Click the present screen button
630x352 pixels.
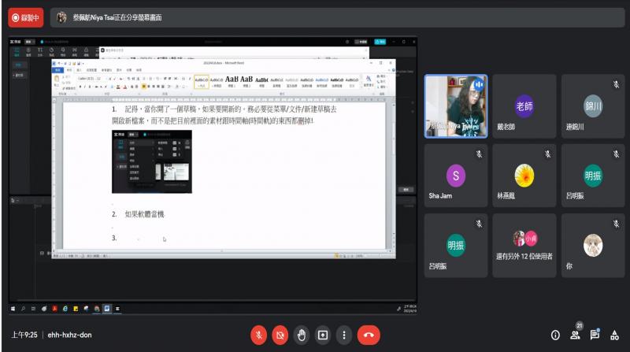322,335
